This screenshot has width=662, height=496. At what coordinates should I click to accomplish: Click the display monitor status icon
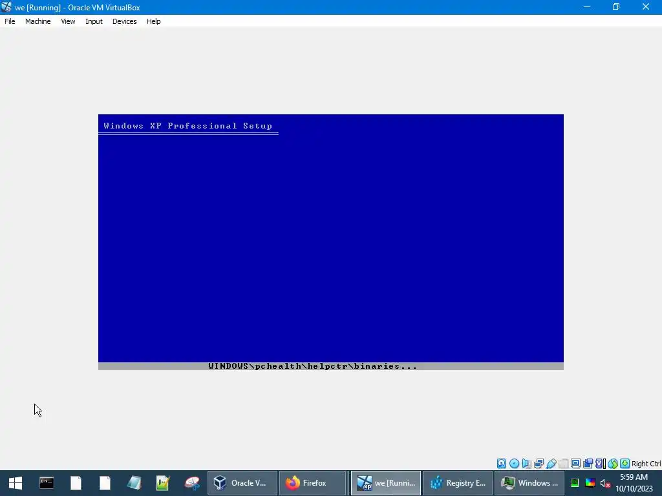[x=575, y=464]
